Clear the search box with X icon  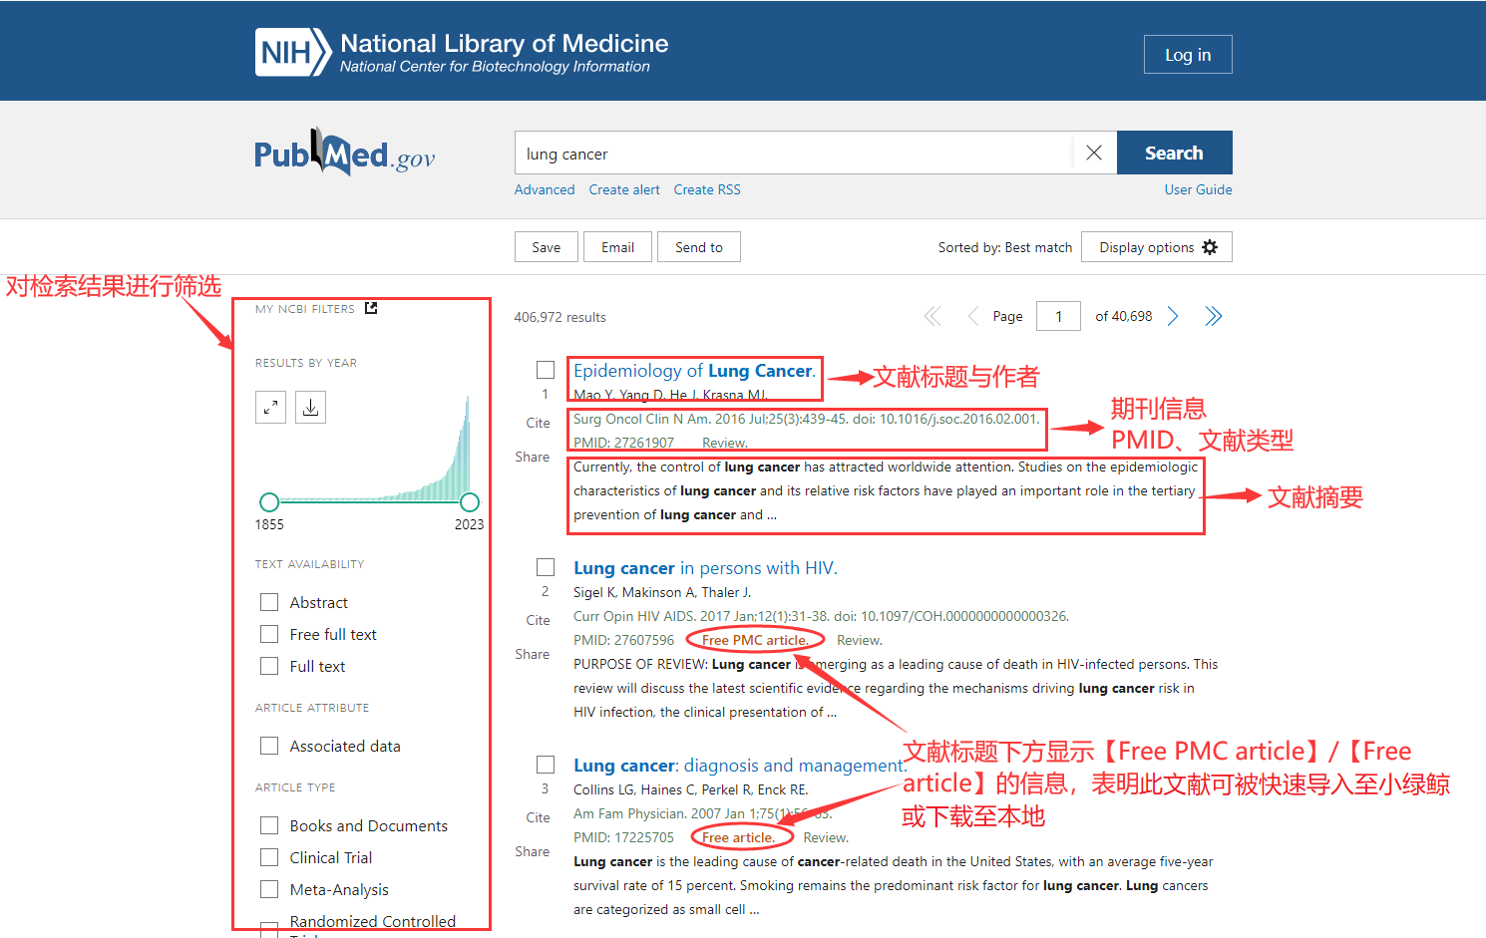point(1094,153)
